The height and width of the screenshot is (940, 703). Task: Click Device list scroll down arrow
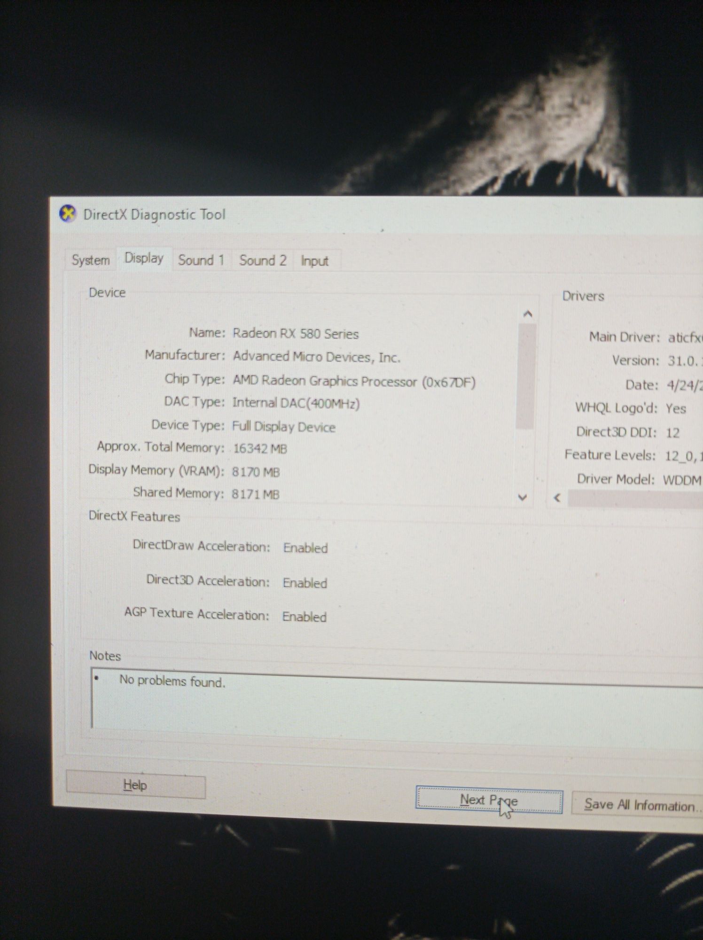coord(523,497)
